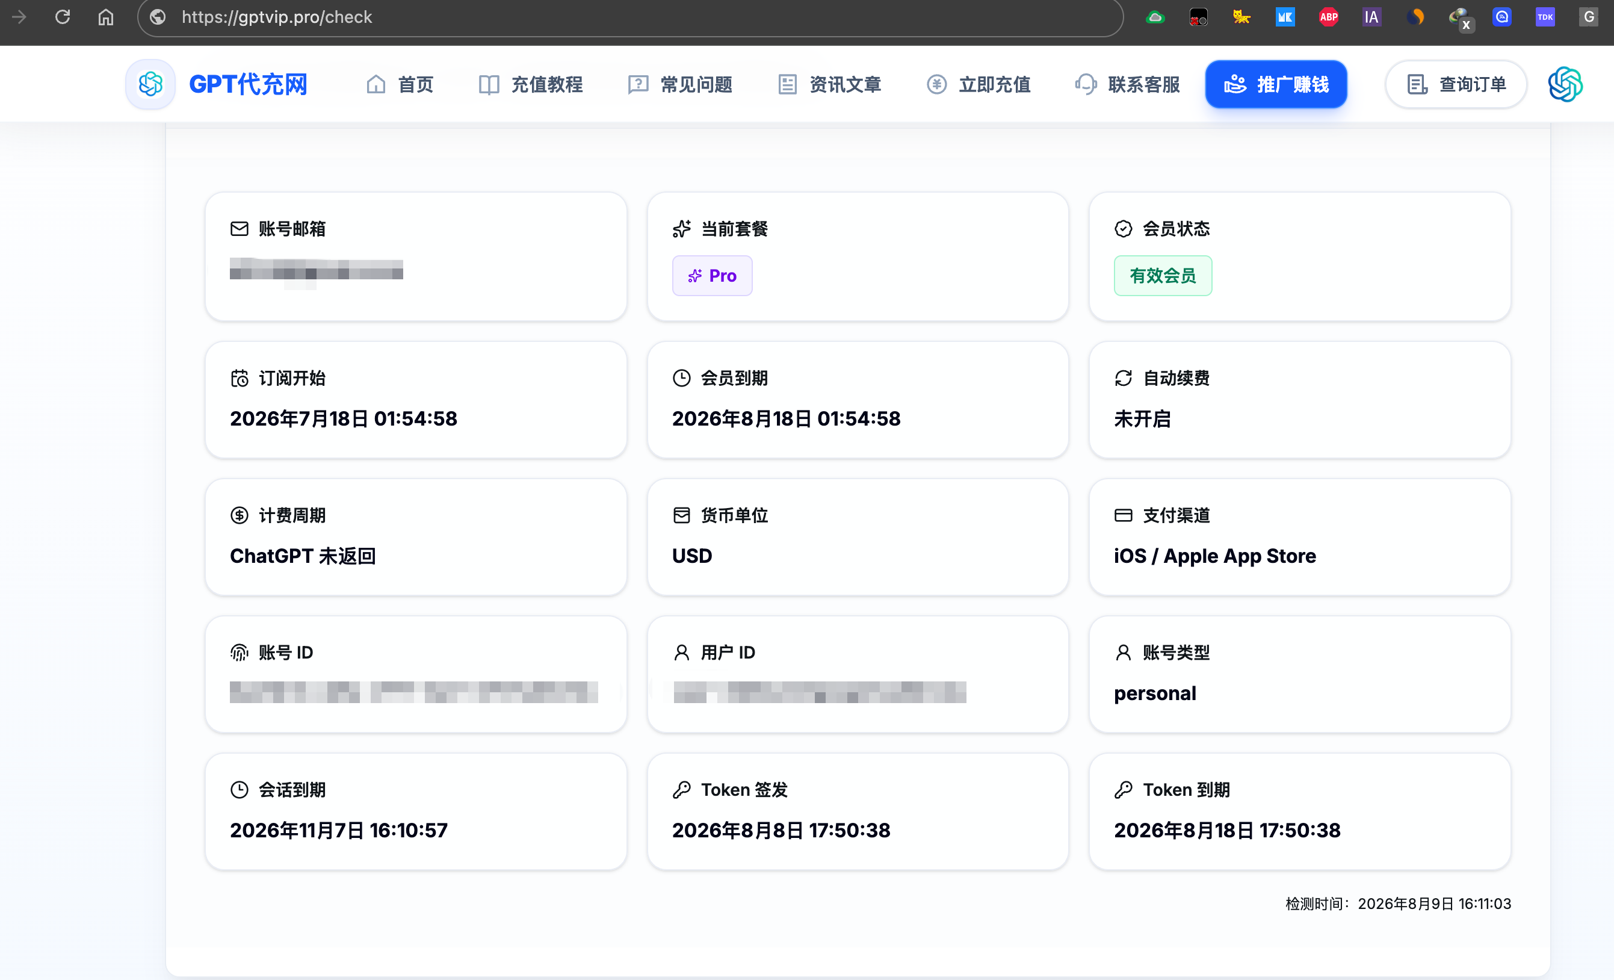The height and width of the screenshot is (980, 1614).
Task: Click the card icon beside 支付渠道
Action: pyautogui.click(x=1123, y=515)
